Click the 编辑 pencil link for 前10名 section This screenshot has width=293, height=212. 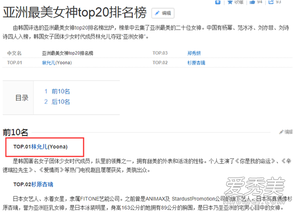(286, 132)
